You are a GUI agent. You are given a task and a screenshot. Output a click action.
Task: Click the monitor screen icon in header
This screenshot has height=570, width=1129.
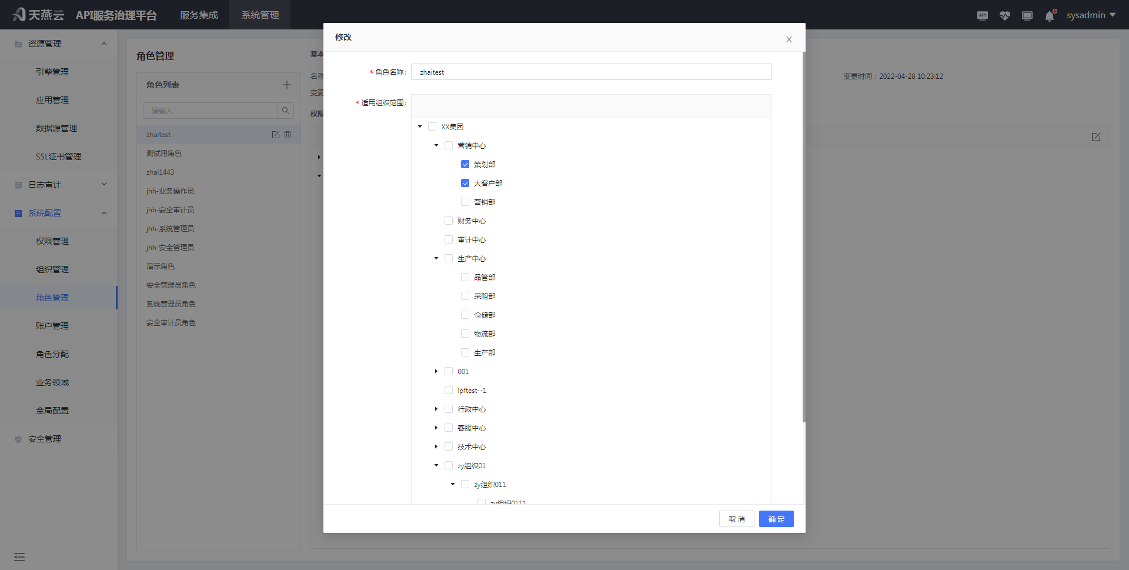[x=1027, y=16]
